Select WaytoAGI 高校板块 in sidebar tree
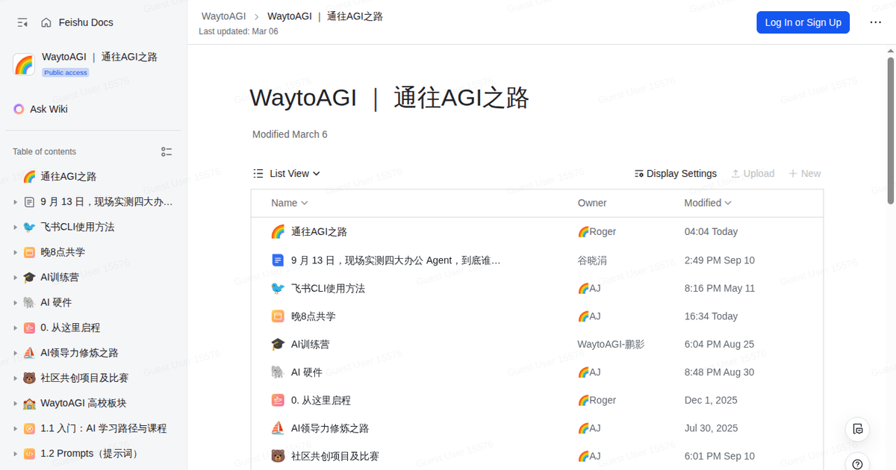Viewport: 896px width, 470px height. point(84,403)
